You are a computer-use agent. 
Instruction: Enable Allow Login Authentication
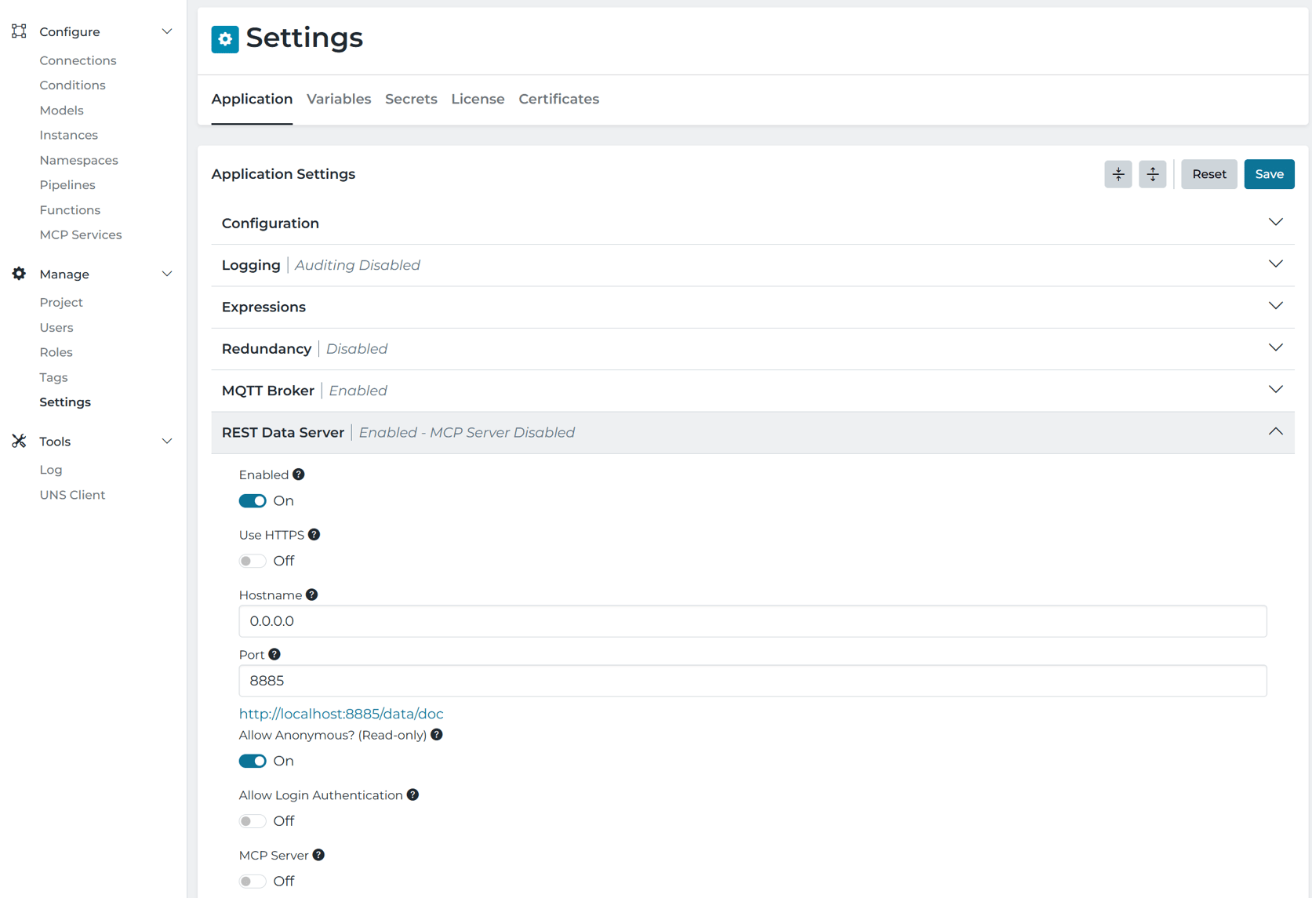253,820
